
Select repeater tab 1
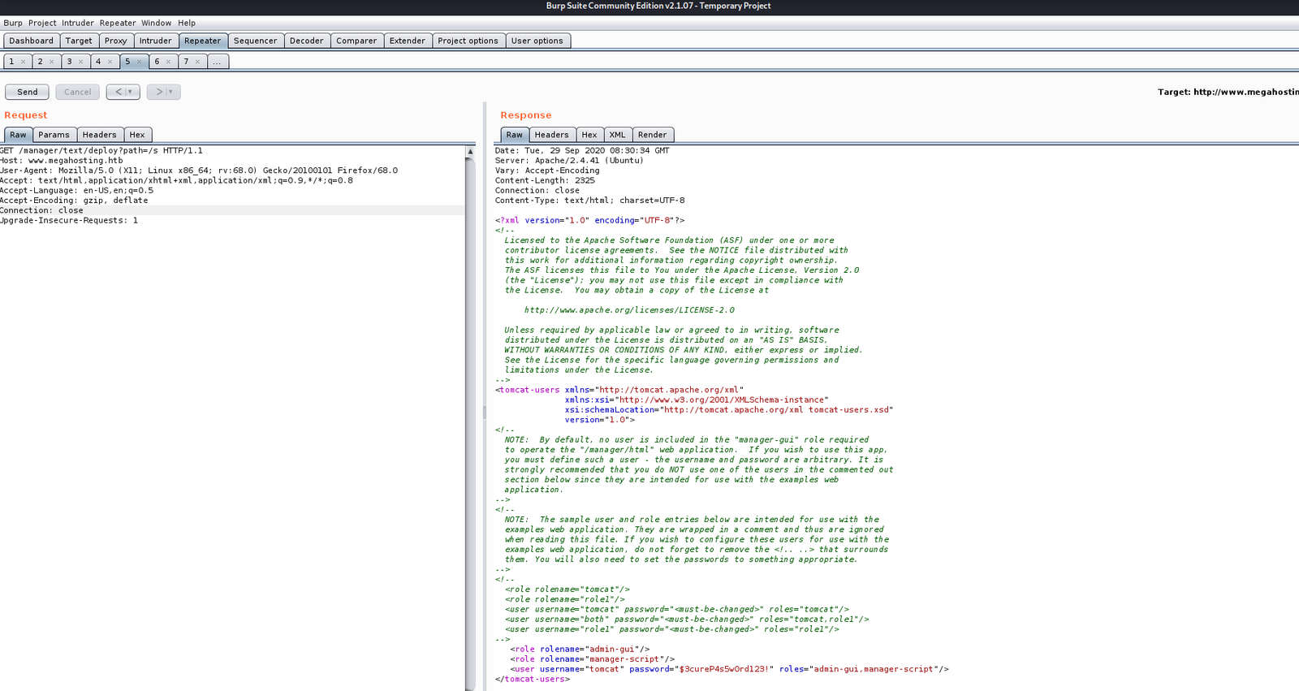pyautogui.click(x=11, y=62)
